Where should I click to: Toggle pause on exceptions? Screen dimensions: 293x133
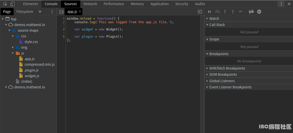click(x=259, y=12)
